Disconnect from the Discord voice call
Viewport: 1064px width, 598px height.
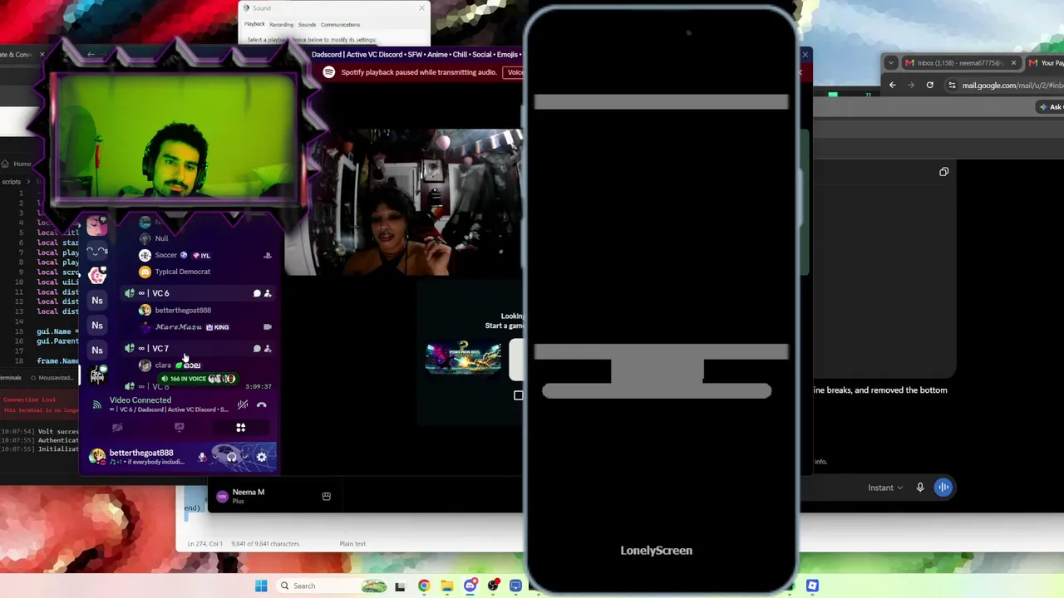(x=261, y=404)
